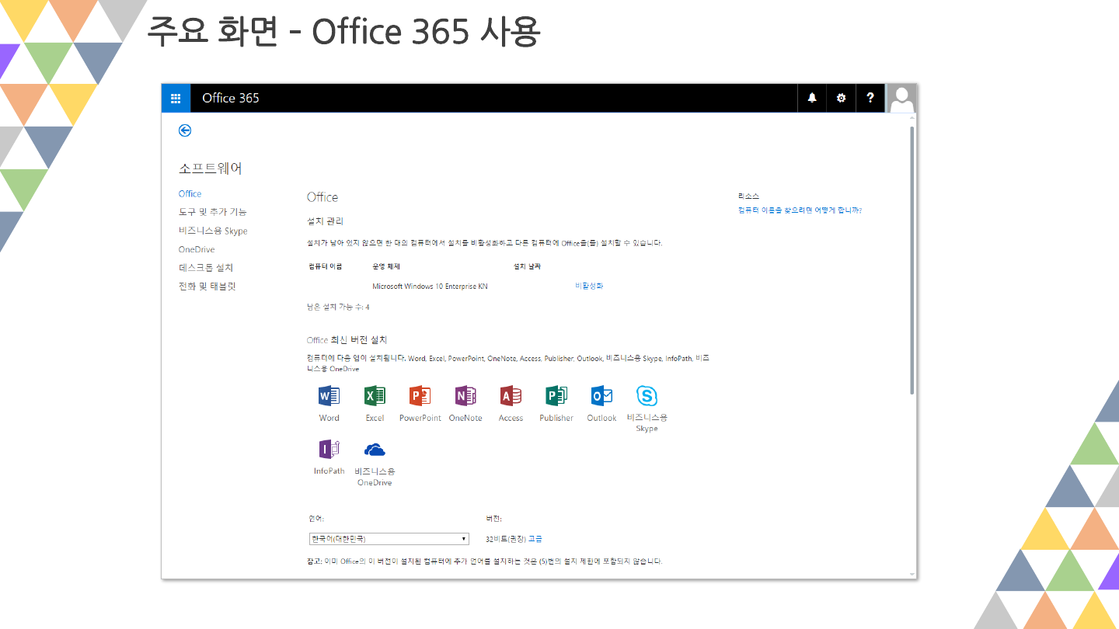
Task: Click the 32비트(권장) version text
Action: click(x=505, y=539)
